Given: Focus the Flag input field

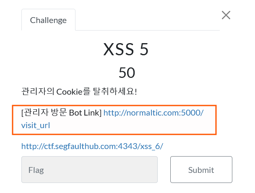Looking at the screenshot, I should 89,170.
